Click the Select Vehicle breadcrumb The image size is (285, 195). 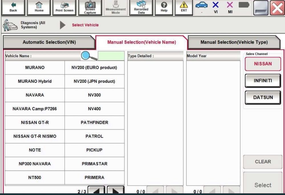coord(85,25)
